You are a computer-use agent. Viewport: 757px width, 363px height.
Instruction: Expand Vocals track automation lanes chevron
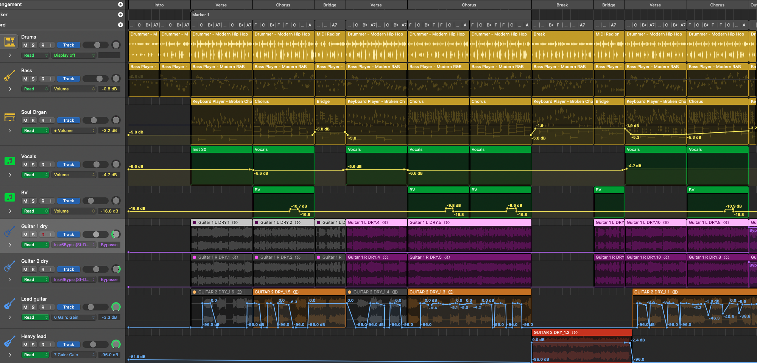[10, 175]
